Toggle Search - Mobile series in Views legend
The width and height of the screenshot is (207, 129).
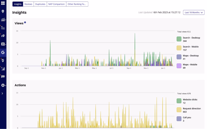[179, 48]
